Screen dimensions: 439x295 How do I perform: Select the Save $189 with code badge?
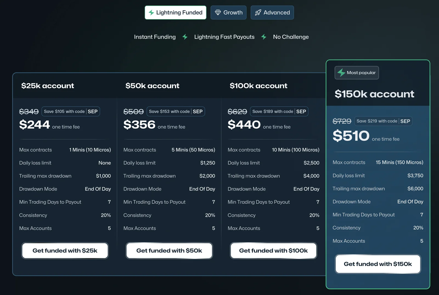click(279, 111)
